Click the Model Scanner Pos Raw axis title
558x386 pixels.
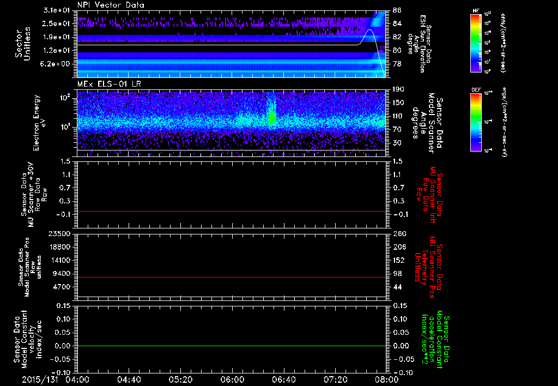pyautogui.click(x=29, y=267)
